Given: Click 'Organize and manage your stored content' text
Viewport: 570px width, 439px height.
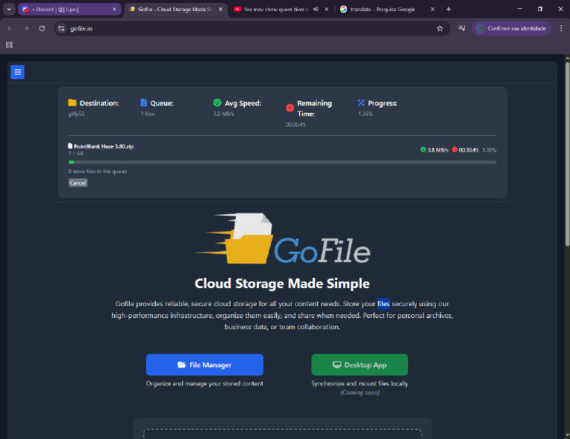Looking at the screenshot, I should point(205,383).
